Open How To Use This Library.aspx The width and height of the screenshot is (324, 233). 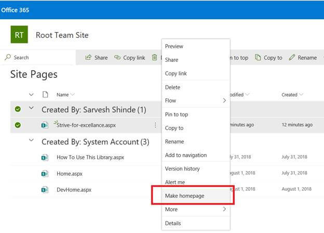pyautogui.click(x=90, y=157)
